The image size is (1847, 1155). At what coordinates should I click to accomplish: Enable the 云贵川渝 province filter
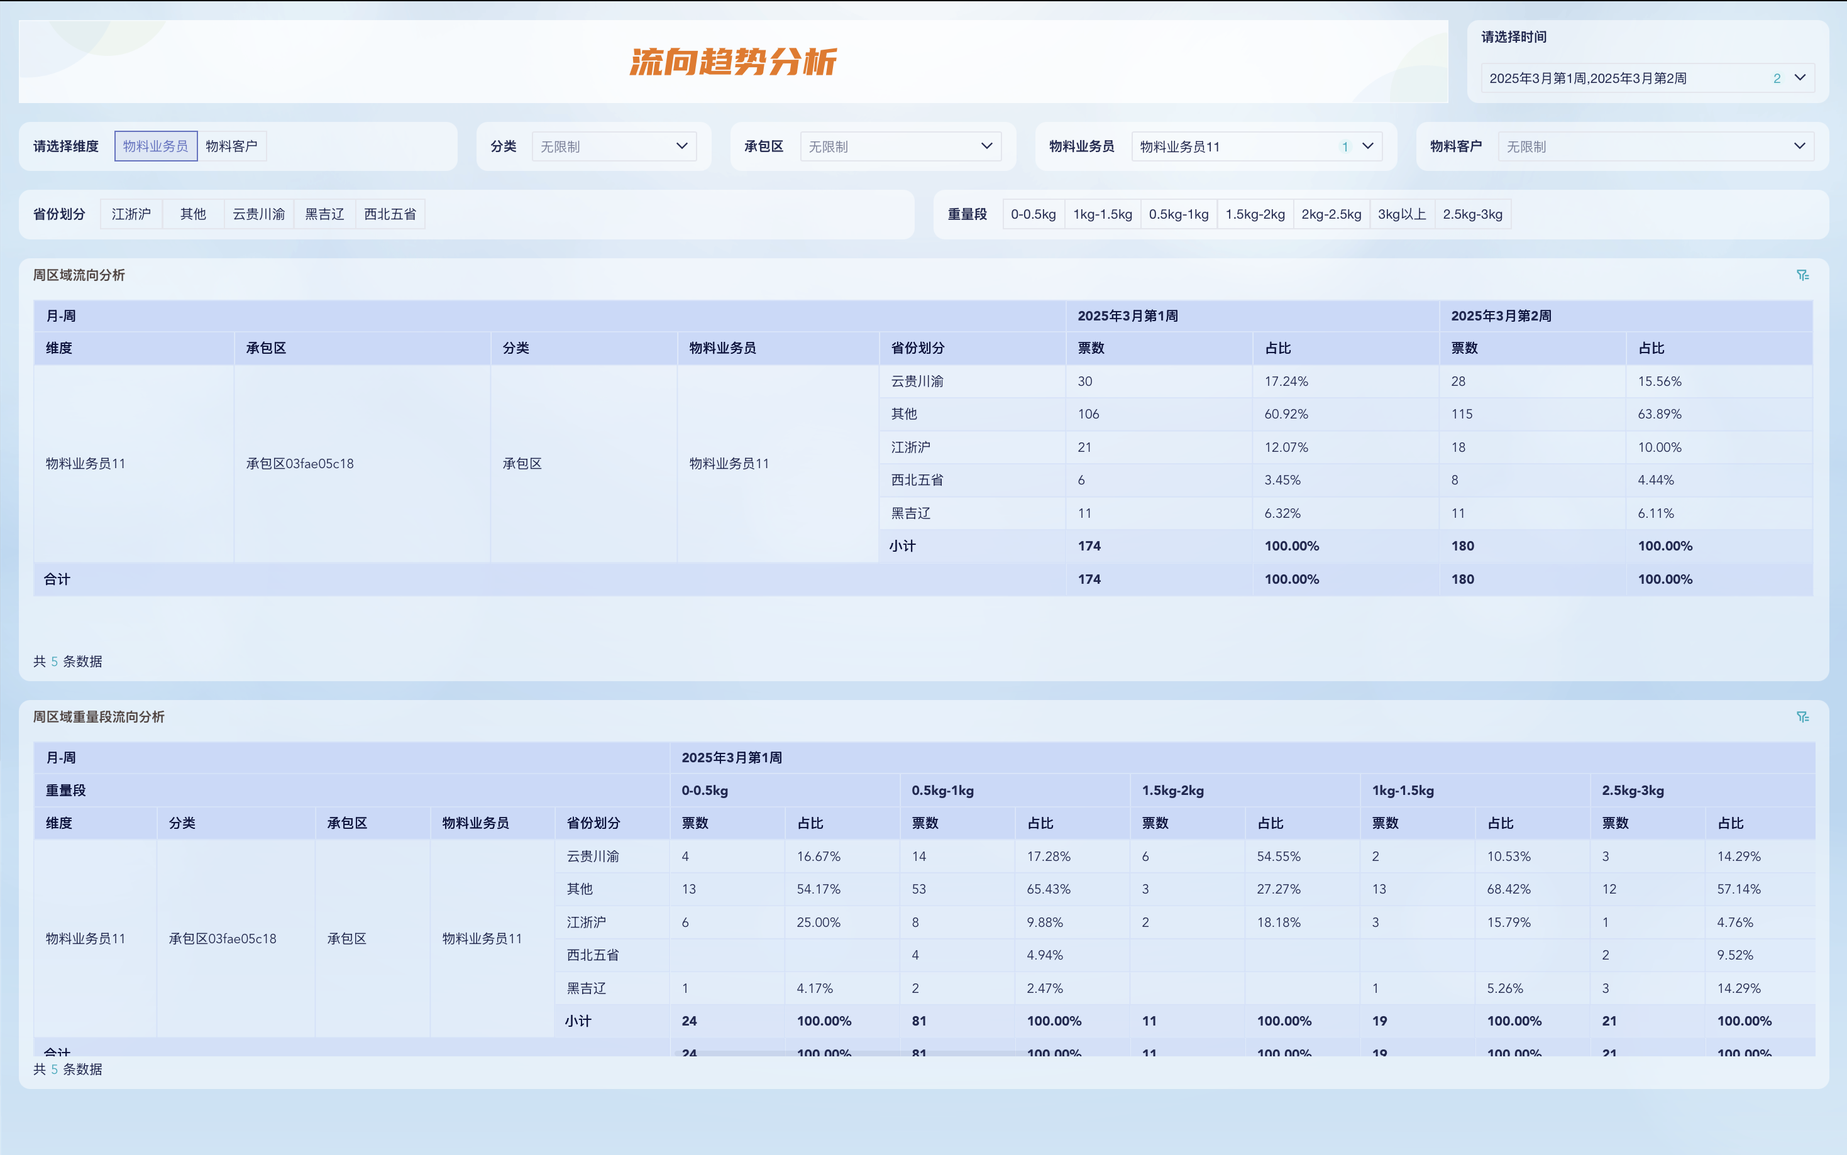[258, 214]
